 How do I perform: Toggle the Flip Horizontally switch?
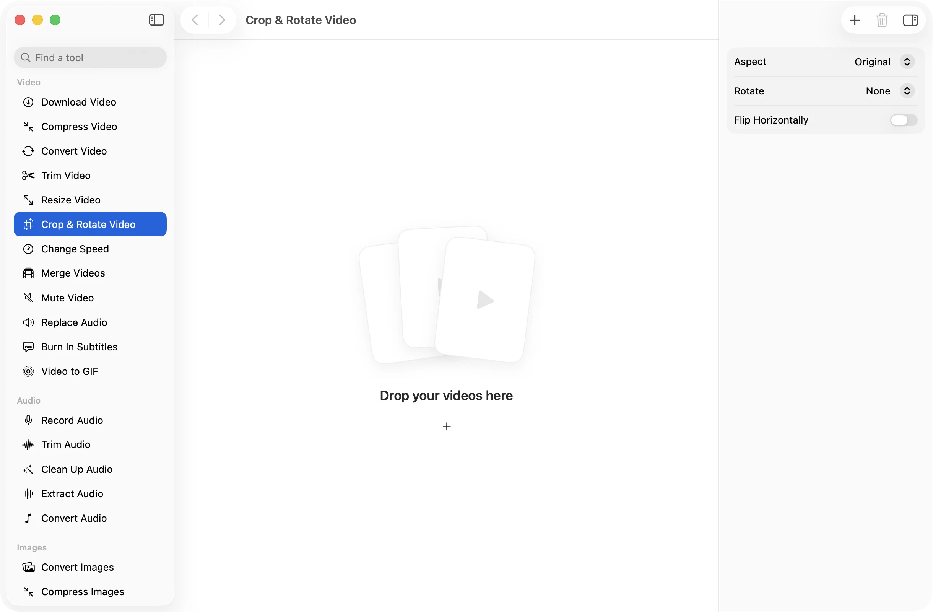click(904, 120)
